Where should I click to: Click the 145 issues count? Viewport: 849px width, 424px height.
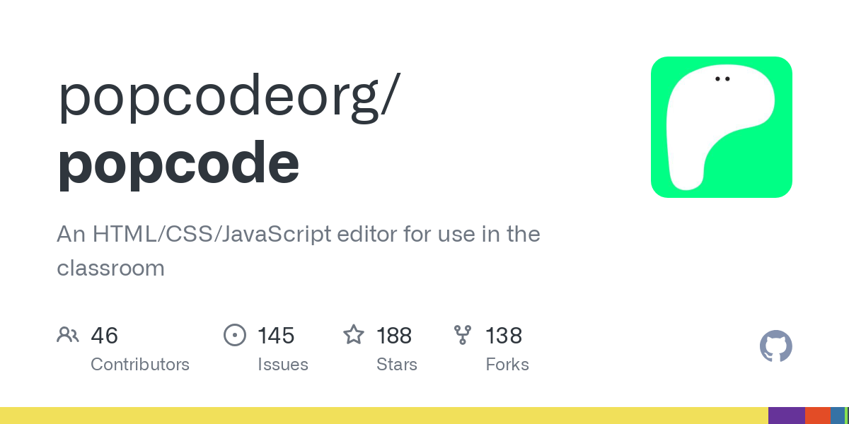tap(276, 336)
